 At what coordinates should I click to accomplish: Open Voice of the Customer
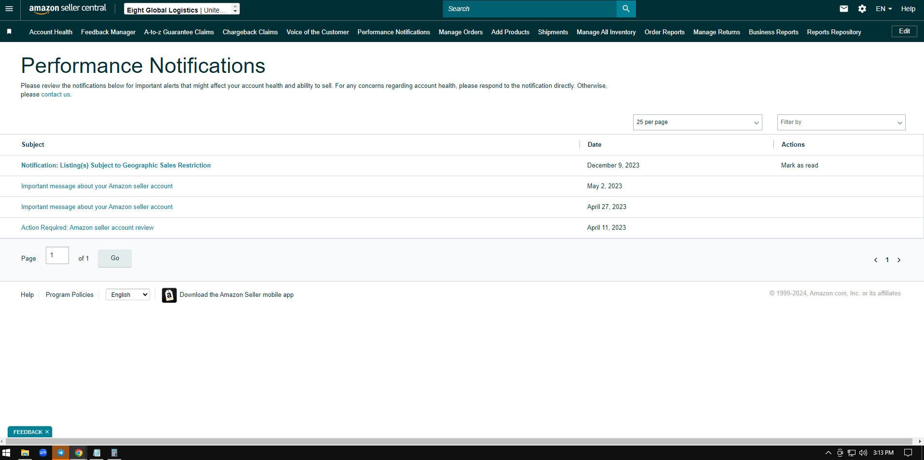[x=317, y=32]
